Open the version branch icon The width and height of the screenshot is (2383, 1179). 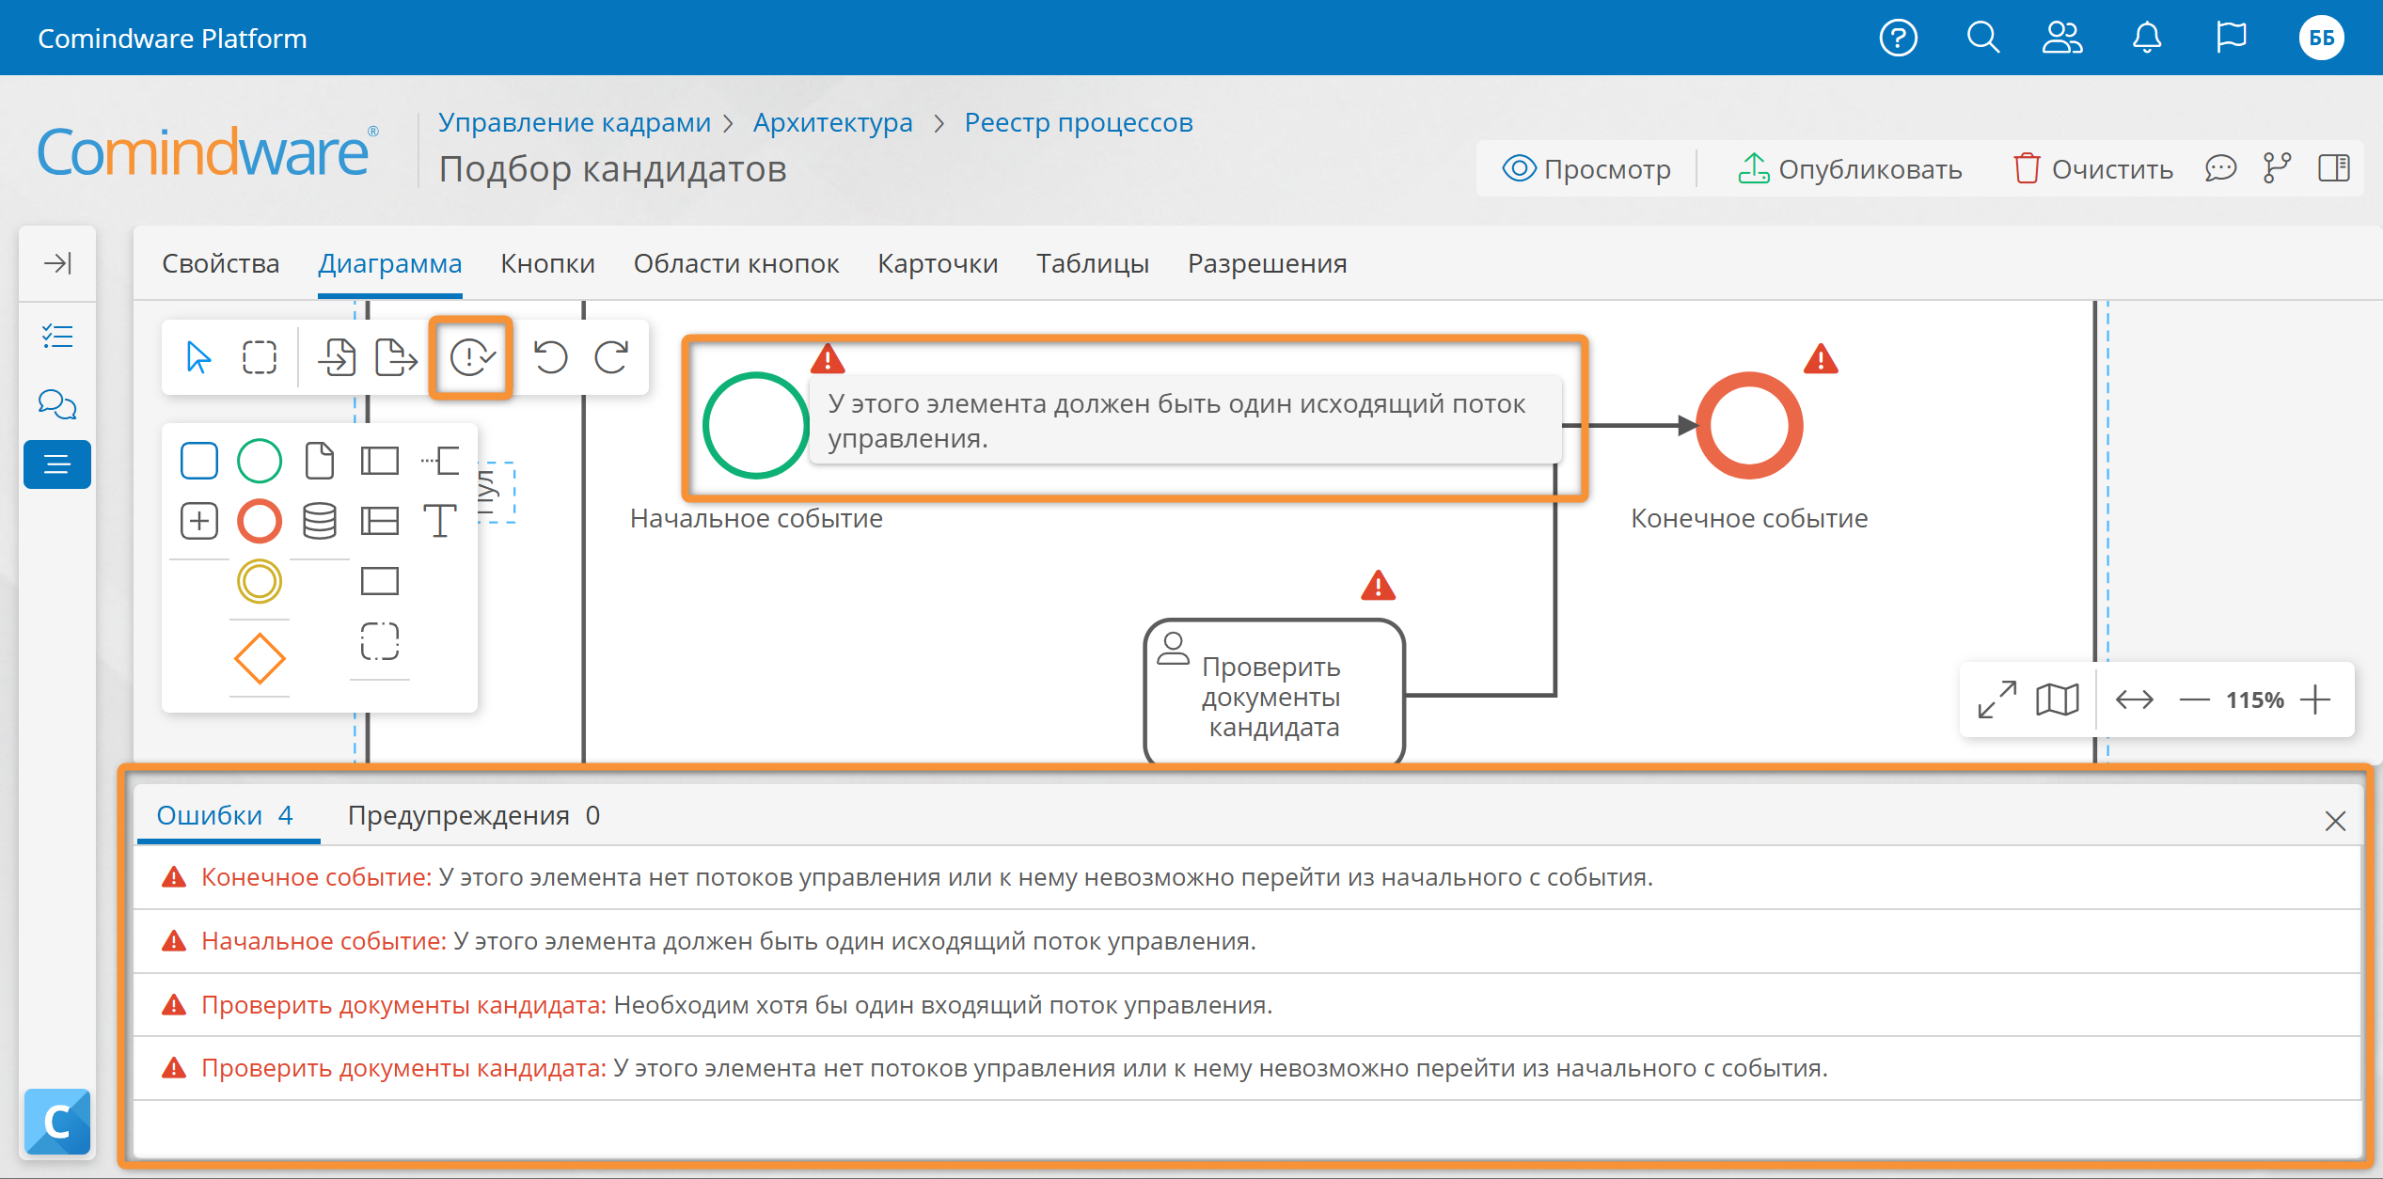click(x=2277, y=169)
